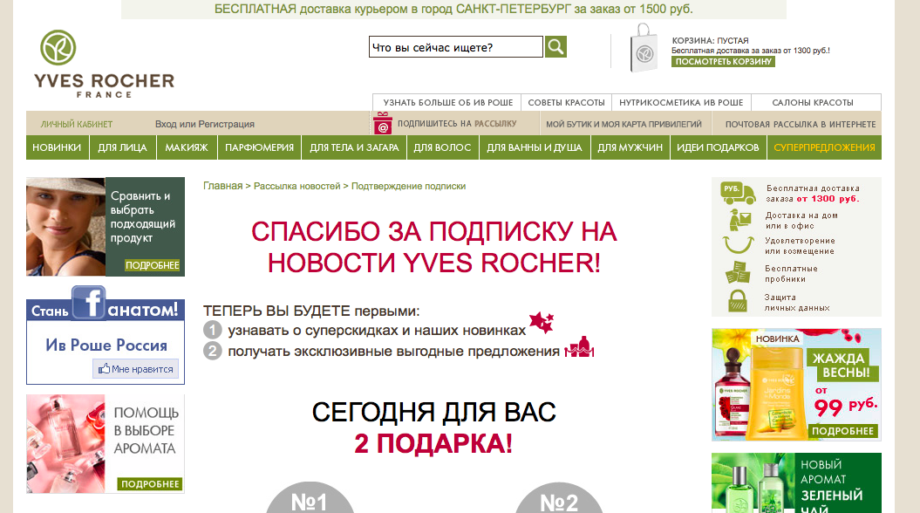The image size is (920, 513).
Task: Open the 'ДЛЯ МУЖЧИН' menu
Action: tap(630, 147)
